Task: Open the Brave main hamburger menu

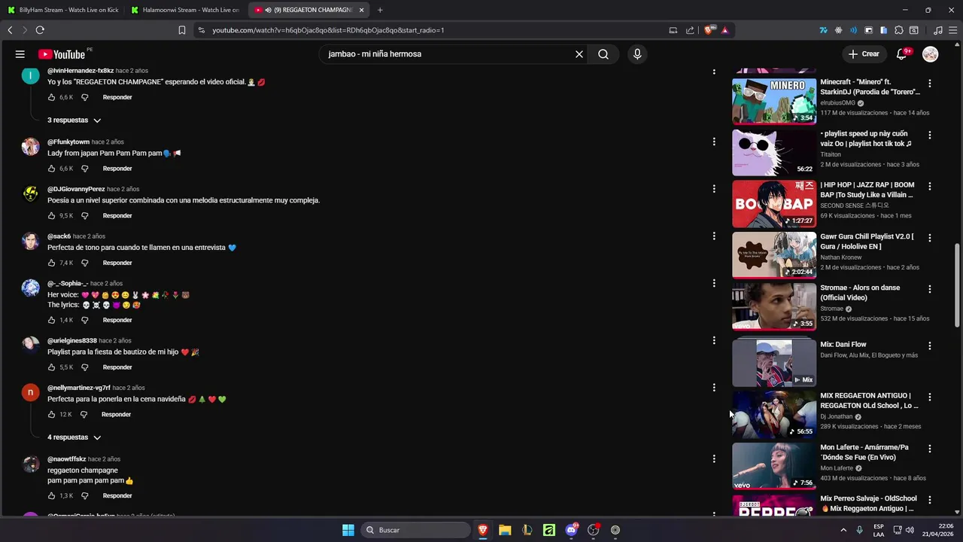Action: (952, 30)
